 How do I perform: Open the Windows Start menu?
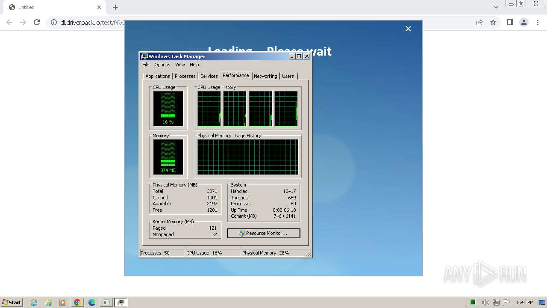click(x=12, y=302)
